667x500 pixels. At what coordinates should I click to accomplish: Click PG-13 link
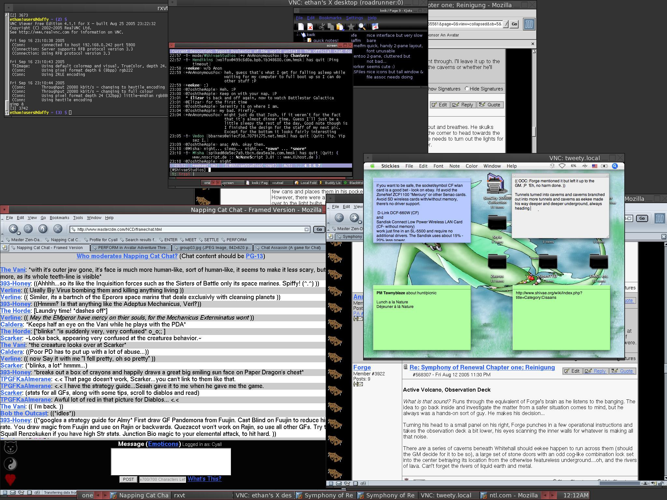[x=254, y=256]
